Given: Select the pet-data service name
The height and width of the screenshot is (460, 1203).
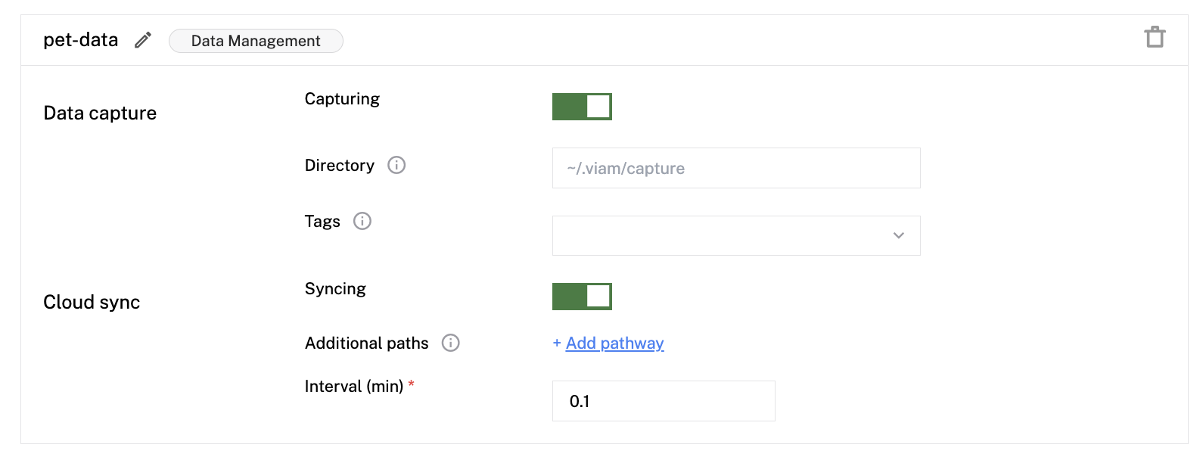Looking at the screenshot, I should click(81, 40).
